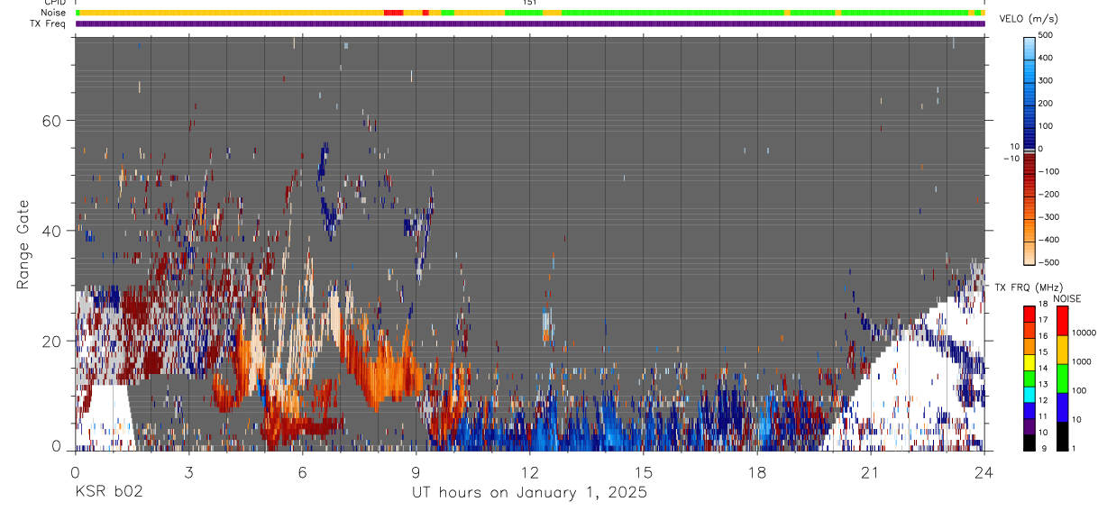Select the black swatch in the NOISE legend

click(x=1062, y=436)
